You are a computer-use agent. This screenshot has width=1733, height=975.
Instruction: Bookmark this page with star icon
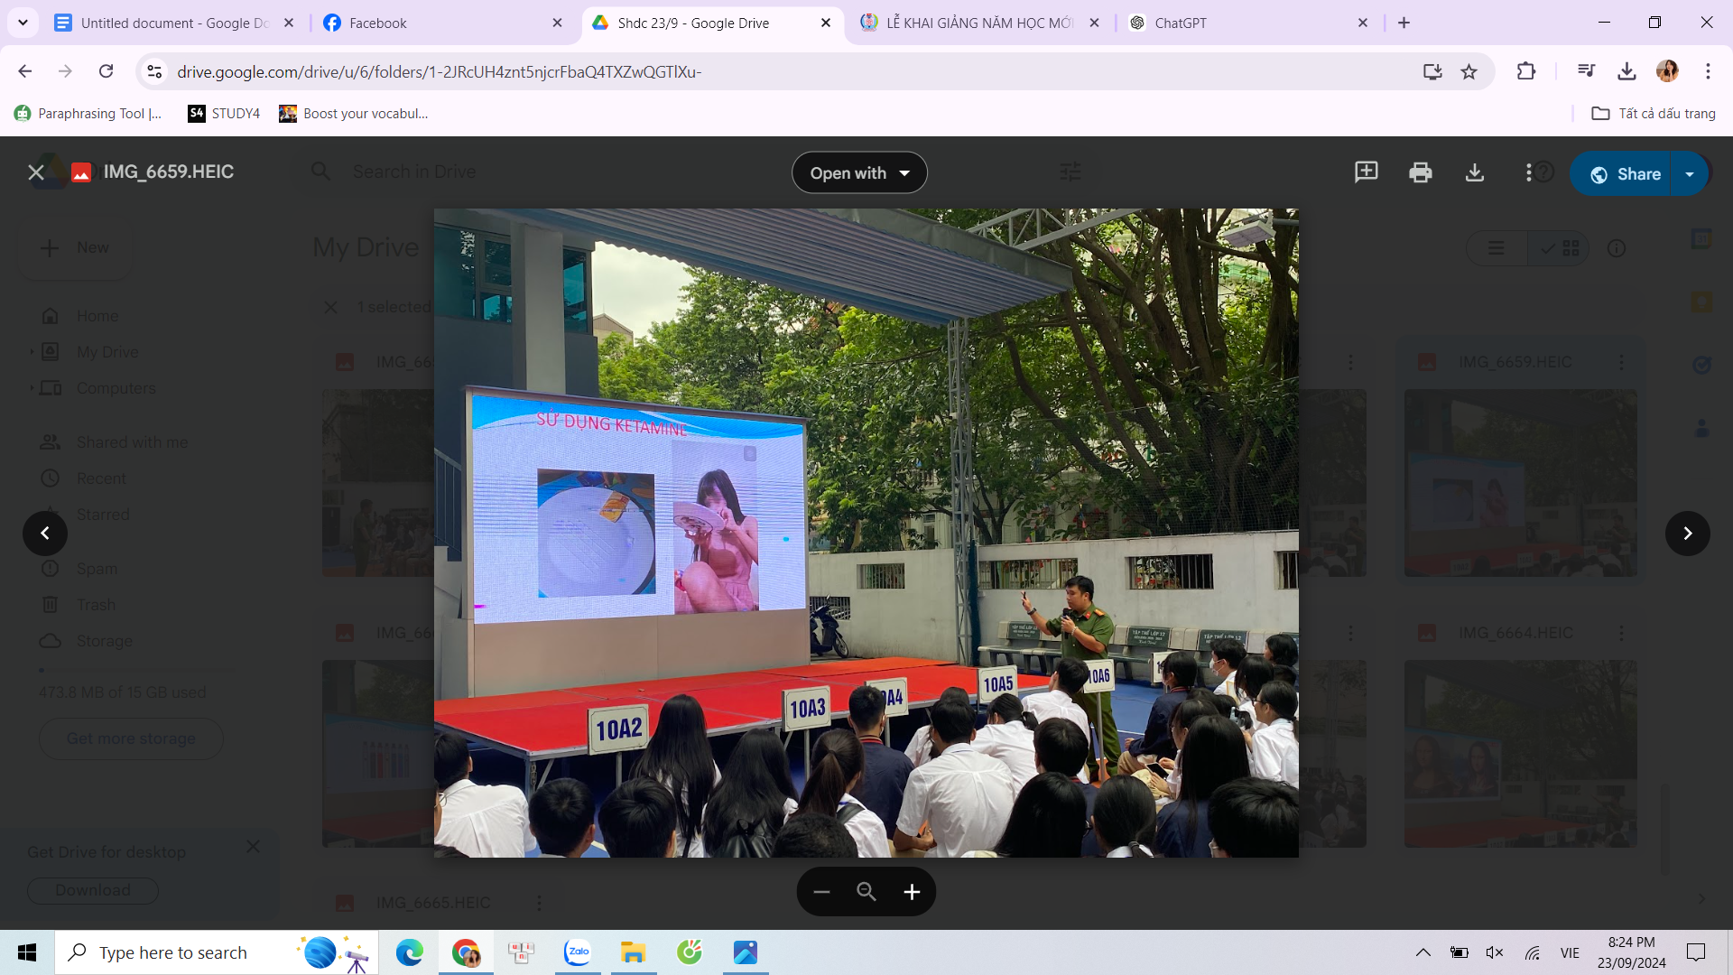(x=1469, y=71)
